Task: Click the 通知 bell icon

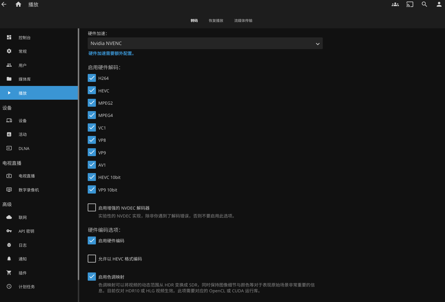Action: tap(9, 259)
